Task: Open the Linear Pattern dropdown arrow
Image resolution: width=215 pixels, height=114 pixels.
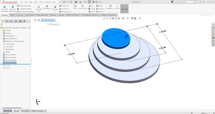Action: point(82,12)
